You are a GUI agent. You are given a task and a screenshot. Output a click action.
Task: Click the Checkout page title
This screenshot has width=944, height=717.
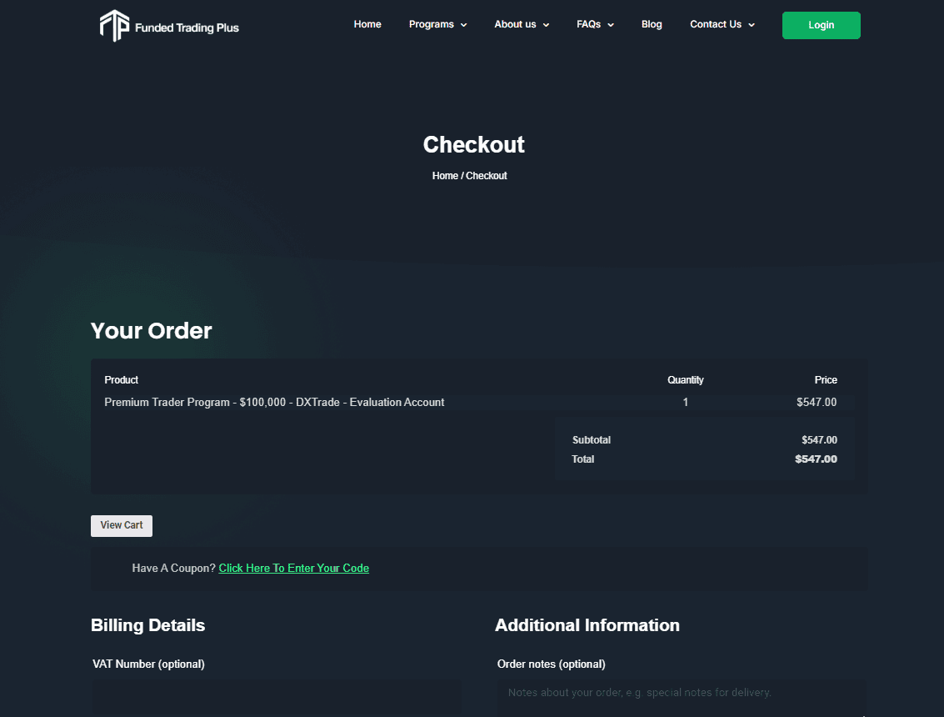tap(473, 144)
